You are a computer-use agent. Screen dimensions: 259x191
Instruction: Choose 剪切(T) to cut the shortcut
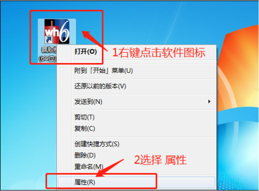click(84, 117)
